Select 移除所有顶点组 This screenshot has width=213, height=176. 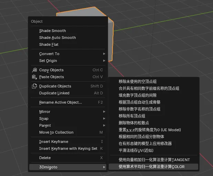(153, 116)
